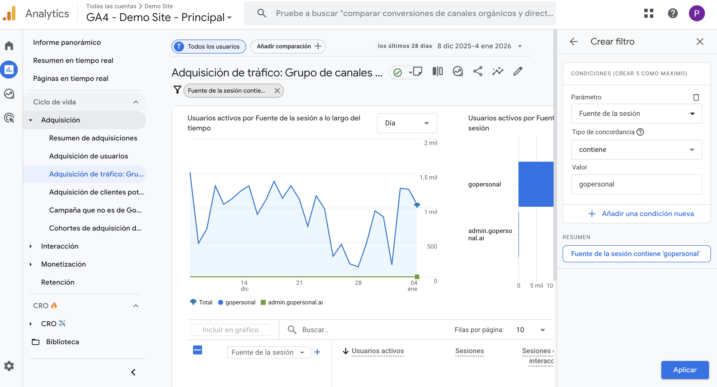
Task: Click the compare data icon in report toolbar
Action: pyautogui.click(x=437, y=71)
